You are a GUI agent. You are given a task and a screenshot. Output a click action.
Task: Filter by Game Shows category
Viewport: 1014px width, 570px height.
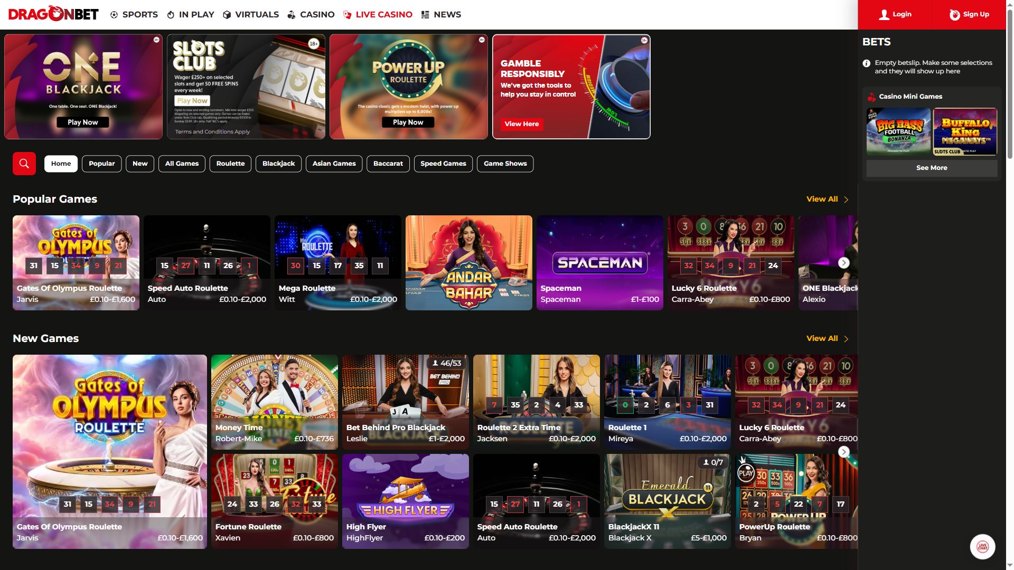[505, 164]
